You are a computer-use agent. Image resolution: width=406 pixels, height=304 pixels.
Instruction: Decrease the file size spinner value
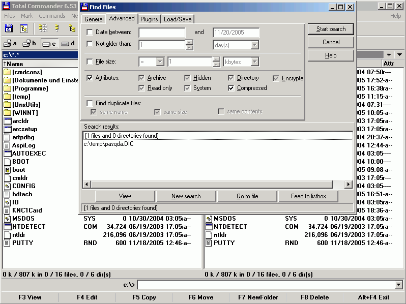point(216,64)
